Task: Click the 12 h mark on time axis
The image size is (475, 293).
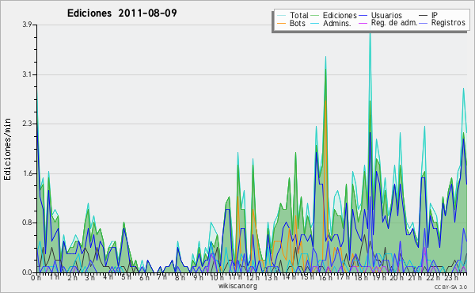Action: 250,277
